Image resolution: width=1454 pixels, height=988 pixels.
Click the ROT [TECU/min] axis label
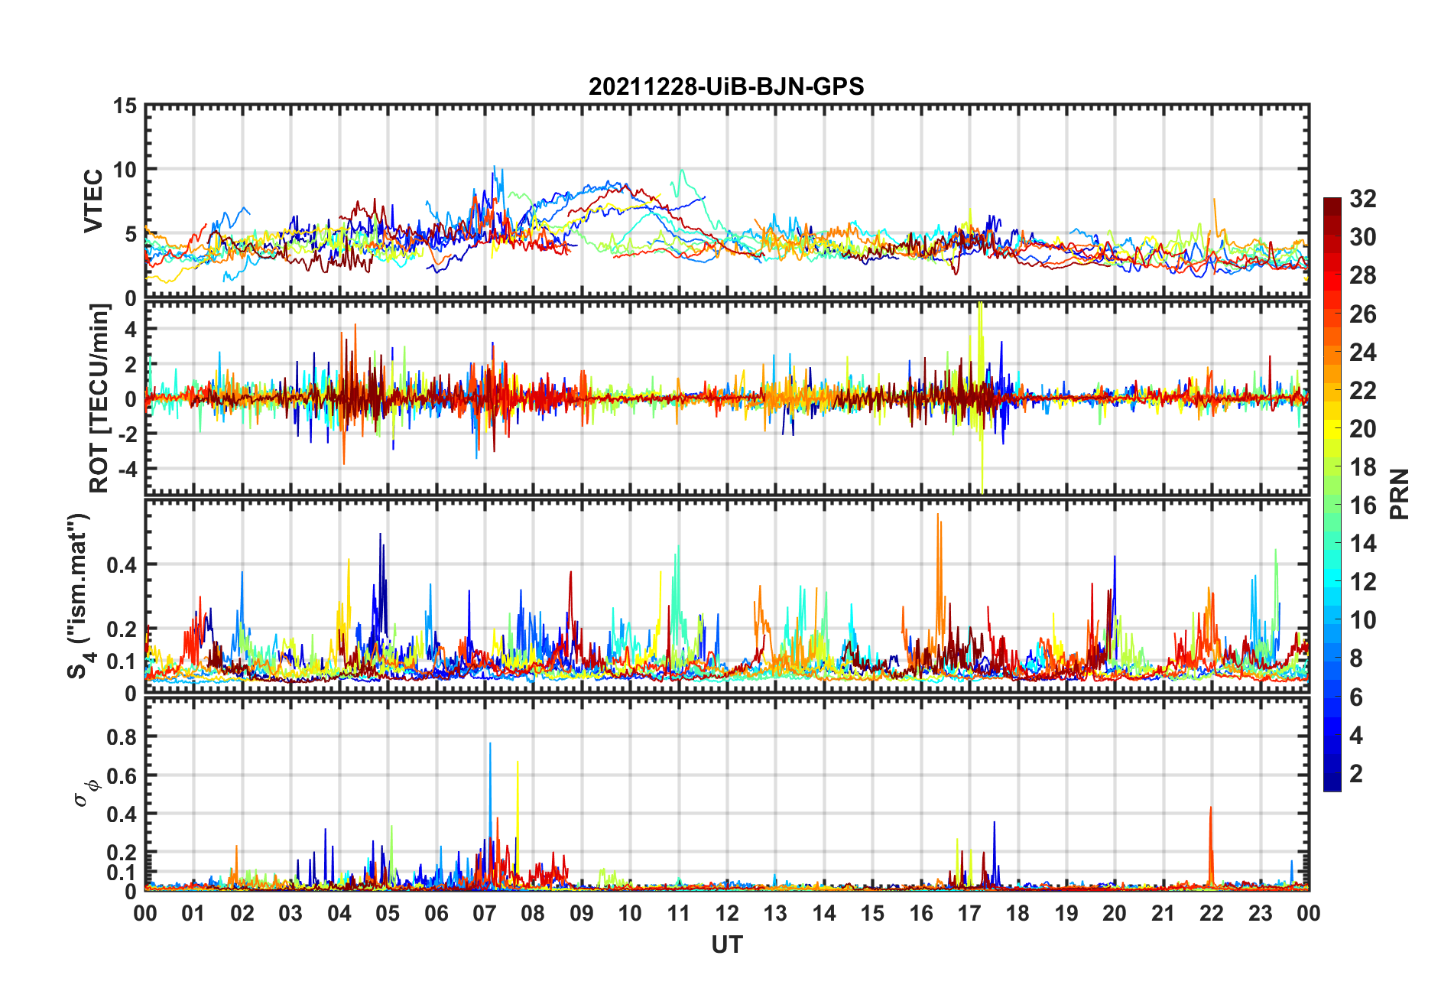(99, 398)
